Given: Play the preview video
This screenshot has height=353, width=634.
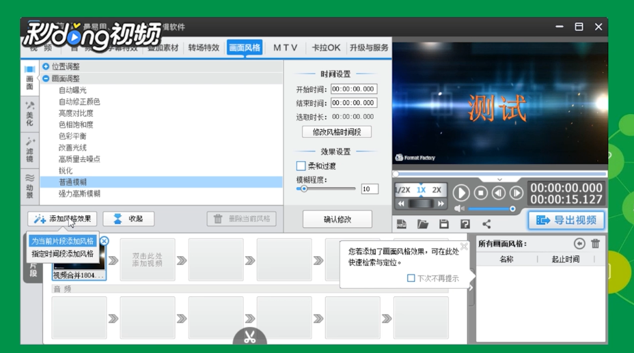Looking at the screenshot, I should tap(461, 193).
